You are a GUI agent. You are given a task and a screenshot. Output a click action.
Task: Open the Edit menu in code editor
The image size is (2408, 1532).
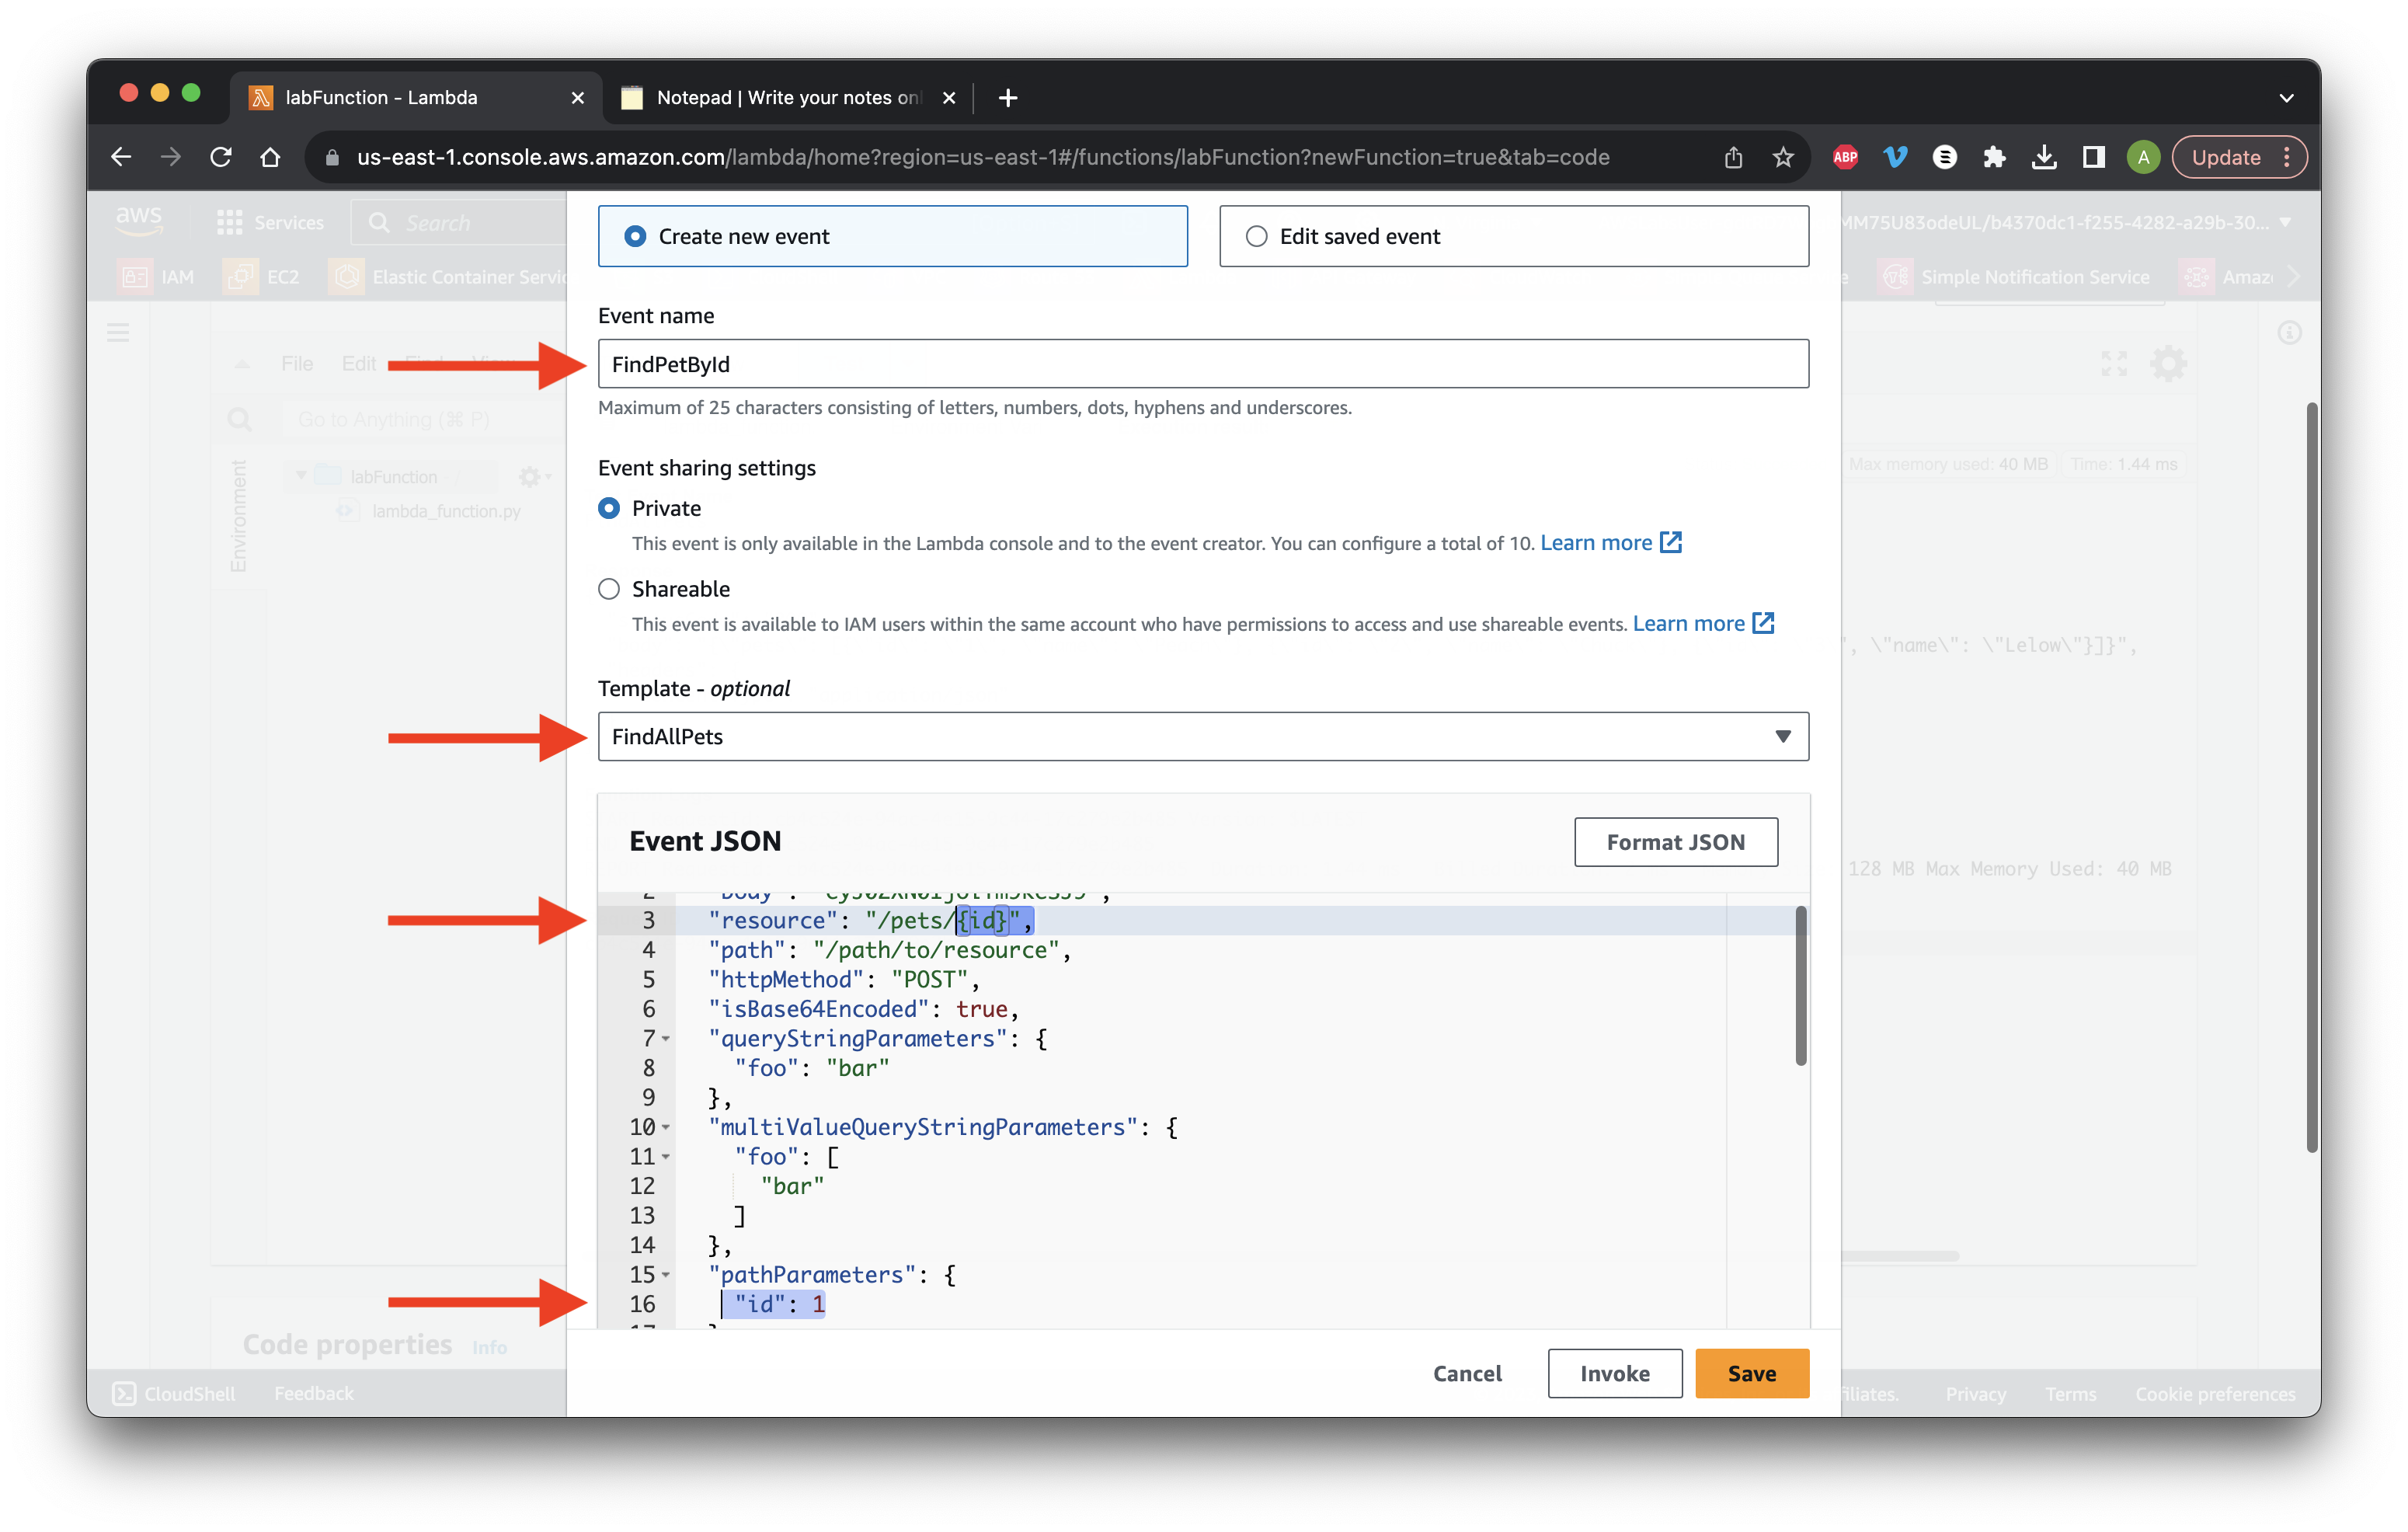pyautogui.click(x=358, y=363)
